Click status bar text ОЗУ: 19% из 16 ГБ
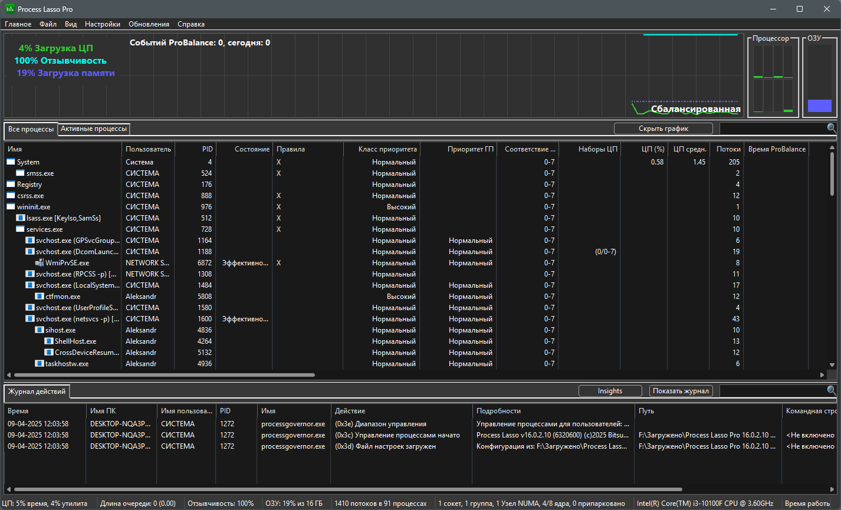The height and width of the screenshot is (510, 841). tap(294, 504)
